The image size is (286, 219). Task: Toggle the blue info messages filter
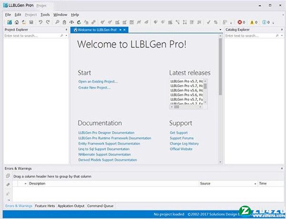pos(266,22)
